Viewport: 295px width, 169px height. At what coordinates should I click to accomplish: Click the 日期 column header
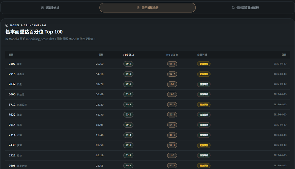[x=284, y=55]
